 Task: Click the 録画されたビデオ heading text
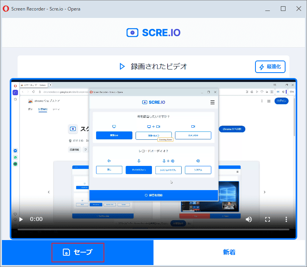159,66
